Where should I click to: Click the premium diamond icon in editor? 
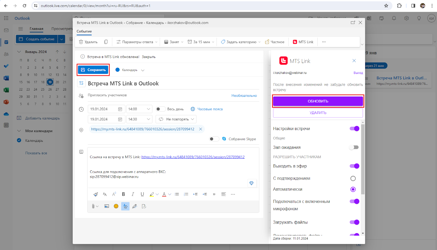(x=252, y=183)
